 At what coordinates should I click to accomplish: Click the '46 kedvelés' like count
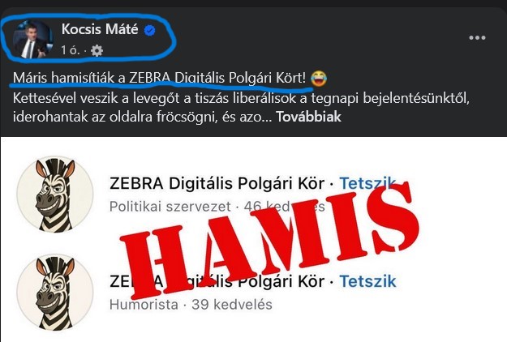pos(284,207)
